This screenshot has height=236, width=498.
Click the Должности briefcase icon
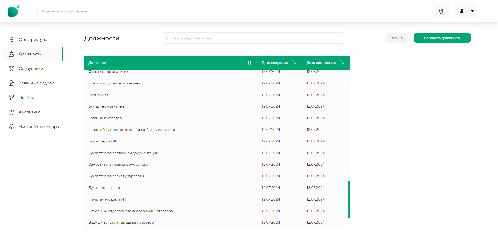click(x=11, y=54)
